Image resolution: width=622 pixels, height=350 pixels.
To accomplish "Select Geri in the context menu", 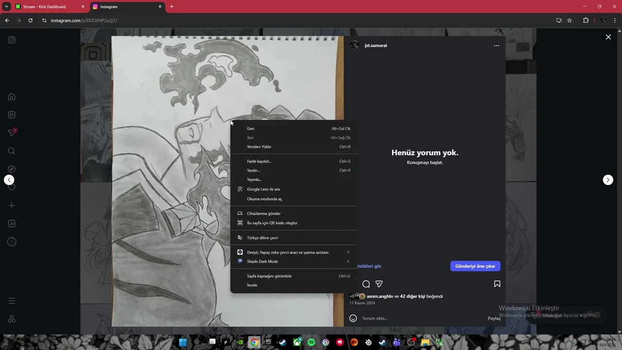I will point(294,129).
